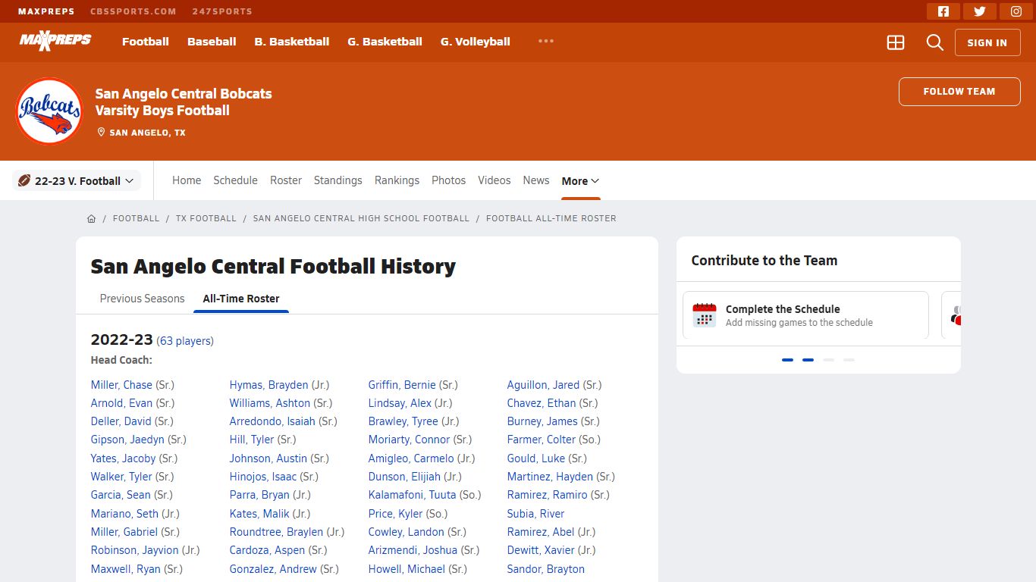Click the FOOTBALL breadcrumb
This screenshot has height=582, width=1036.
point(137,218)
